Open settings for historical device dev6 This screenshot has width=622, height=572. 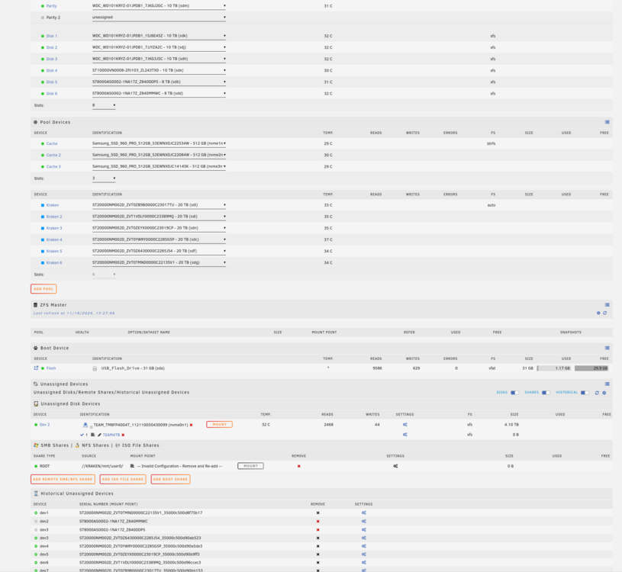pos(364,563)
